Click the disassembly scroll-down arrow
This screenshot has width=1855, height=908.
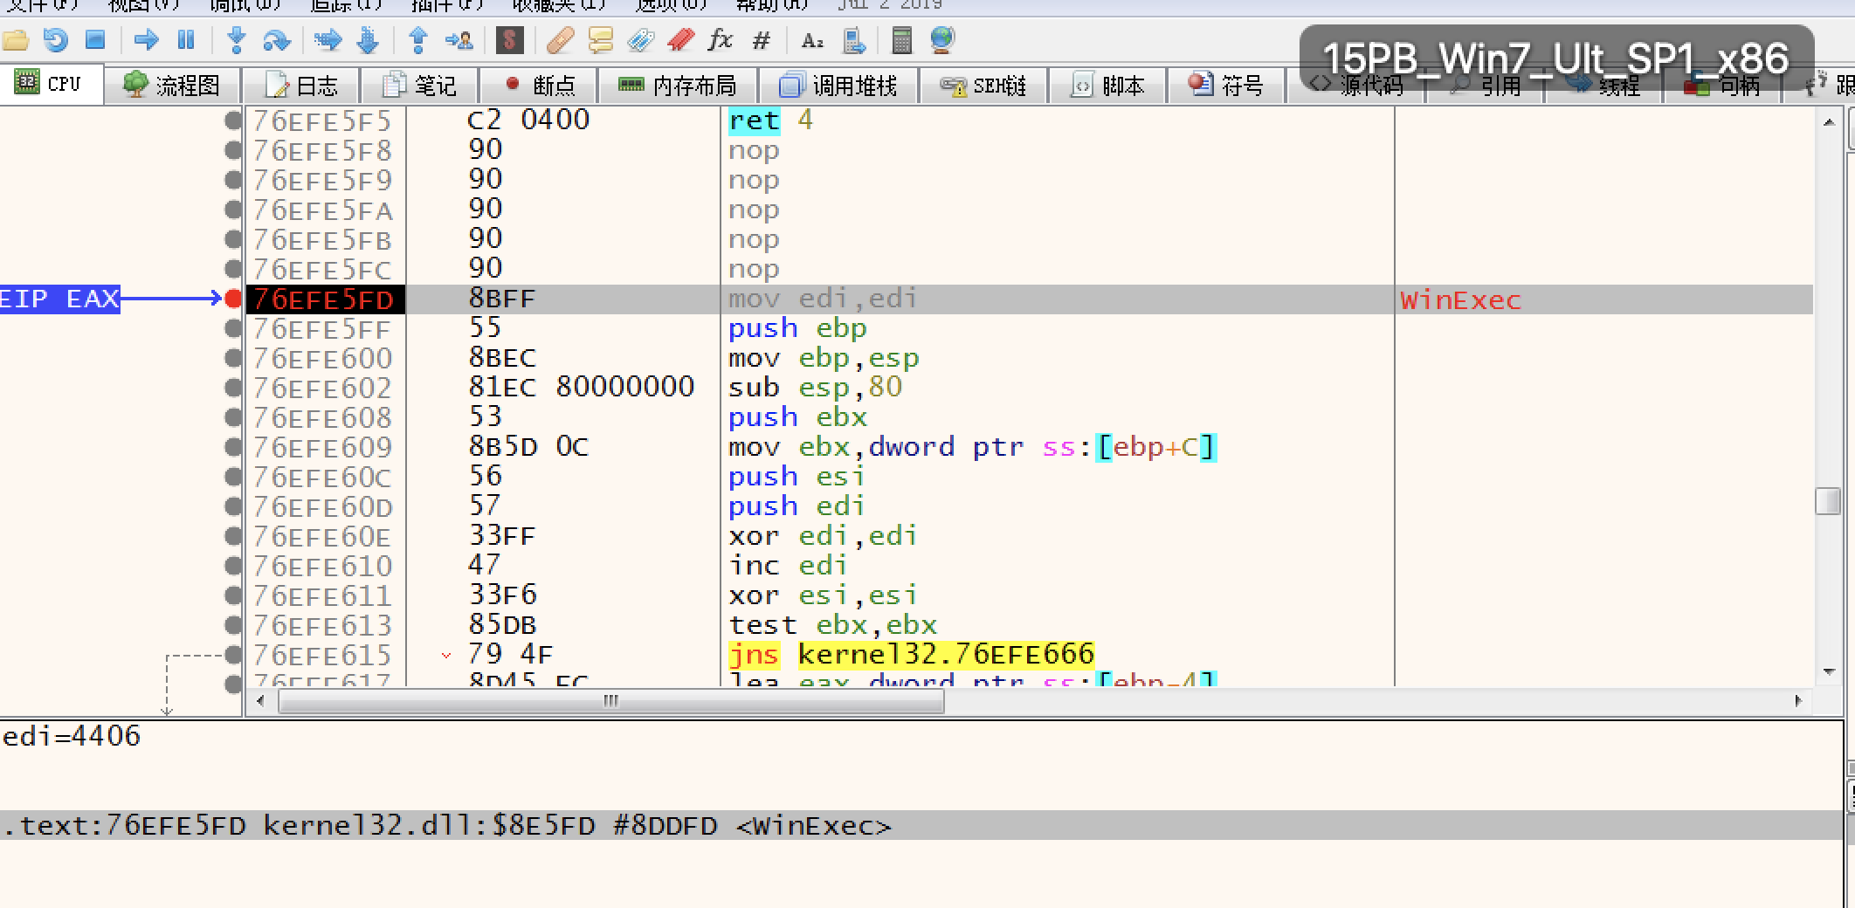click(x=1829, y=671)
